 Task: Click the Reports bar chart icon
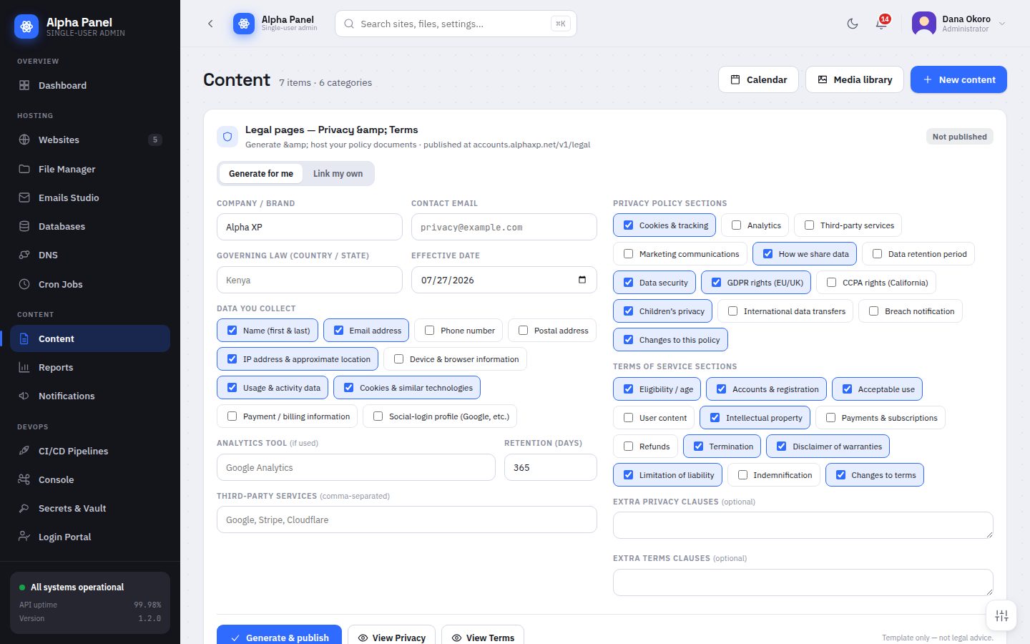tap(24, 367)
